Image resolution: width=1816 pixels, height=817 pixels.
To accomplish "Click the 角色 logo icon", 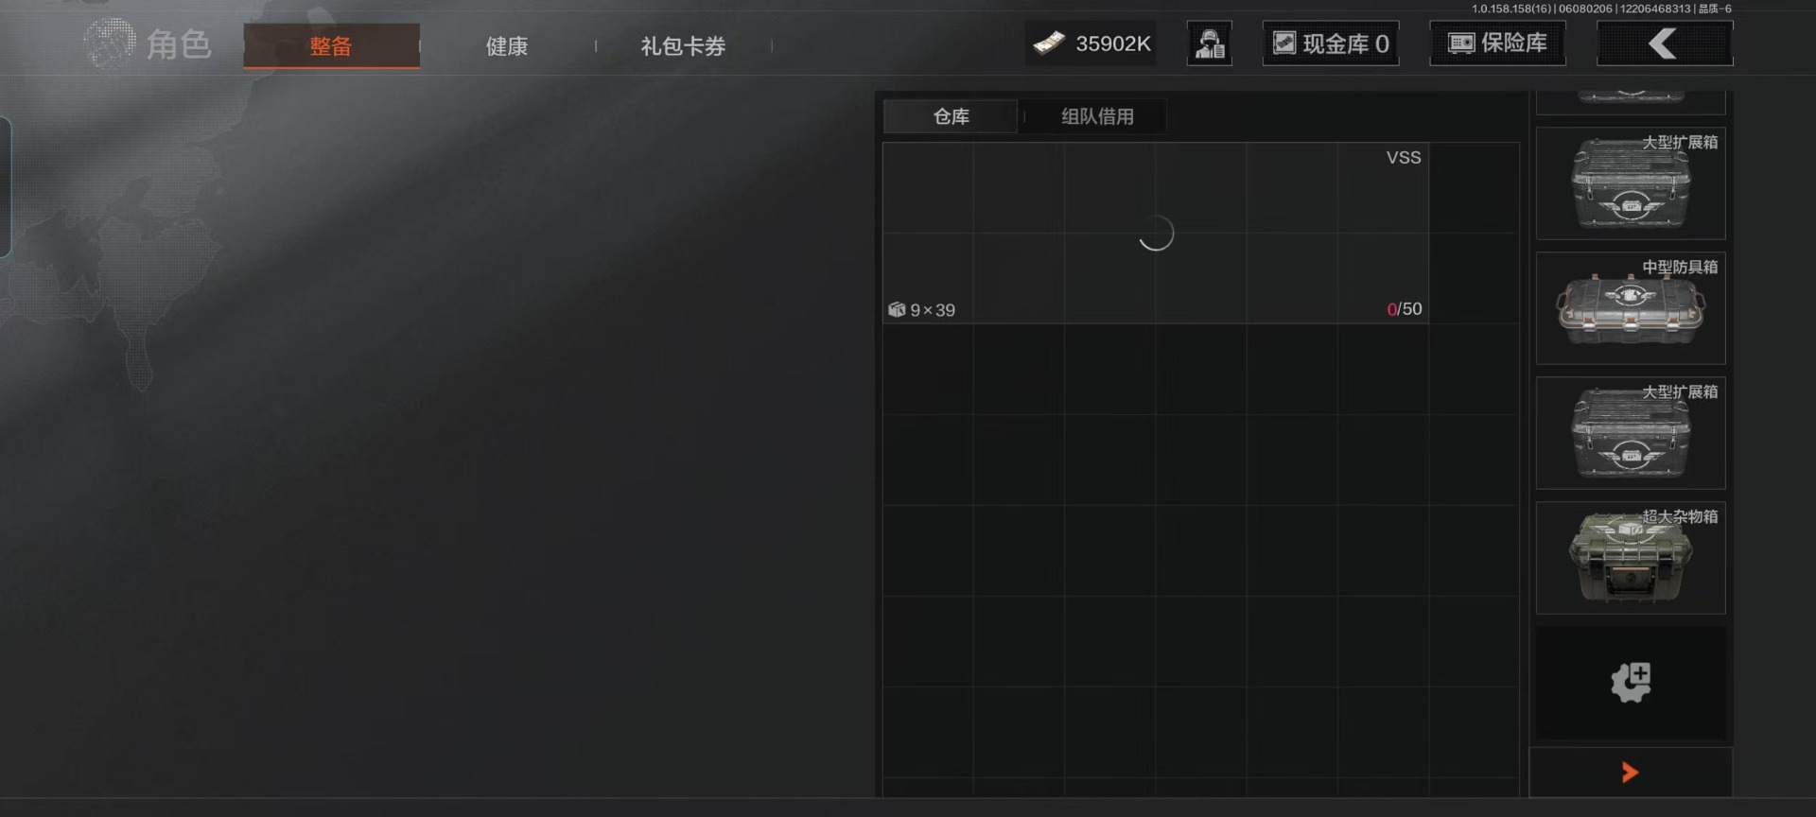I will pyautogui.click(x=110, y=43).
